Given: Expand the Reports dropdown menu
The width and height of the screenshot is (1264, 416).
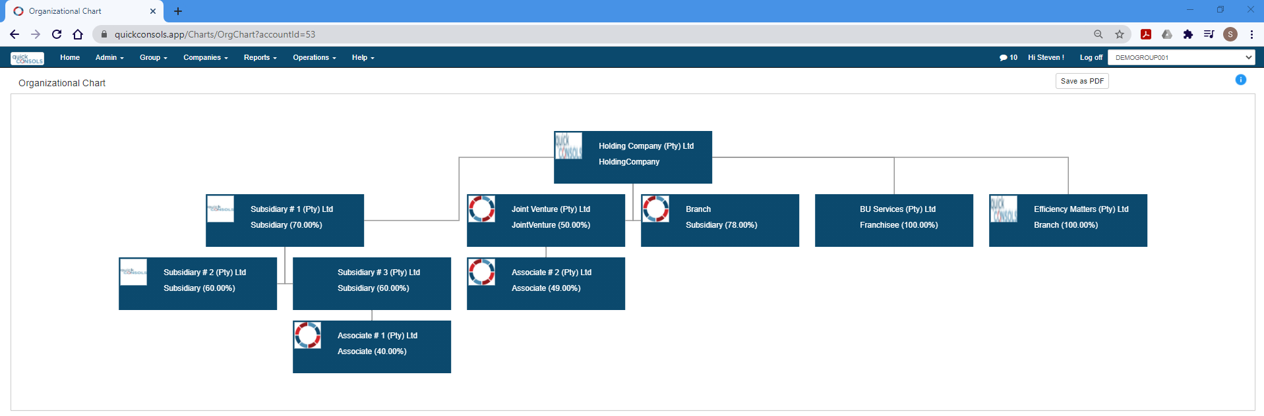Looking at the screenshot, I should coord(260,58).
